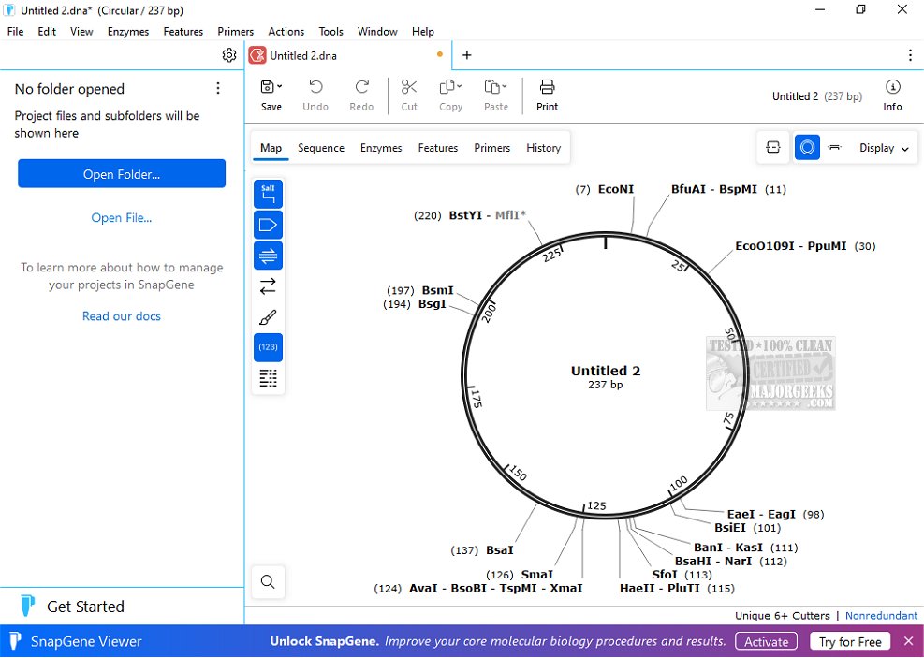Open the Enzymes menu in menu bar
924x658 pixels.
[x=128, y=31]
